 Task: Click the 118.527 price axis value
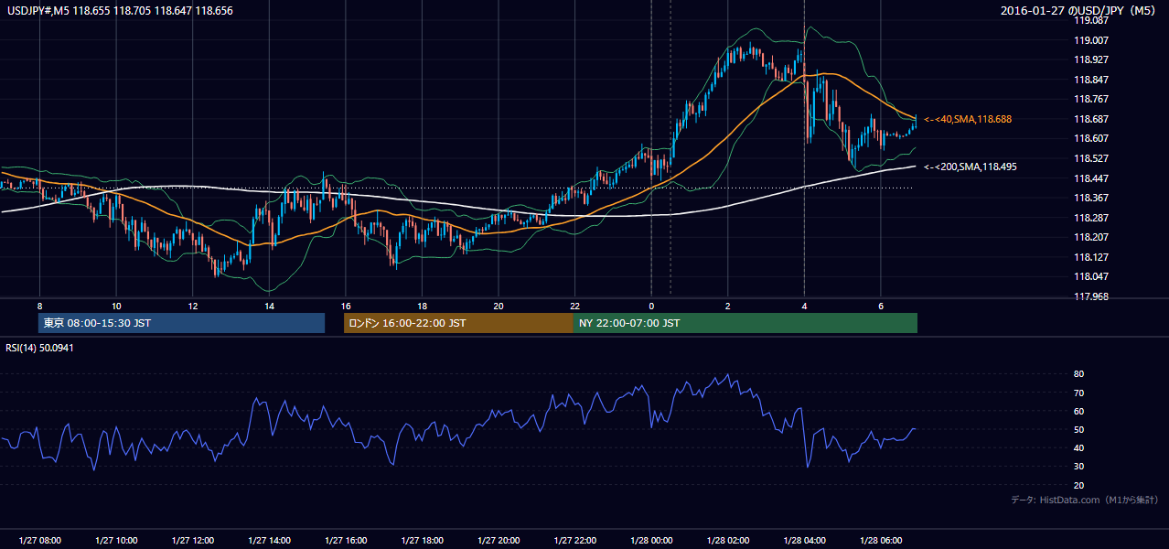(x=1091, y=158)
